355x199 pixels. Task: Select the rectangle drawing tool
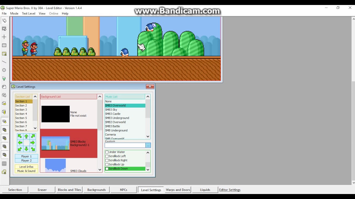(x=4, y=45)
